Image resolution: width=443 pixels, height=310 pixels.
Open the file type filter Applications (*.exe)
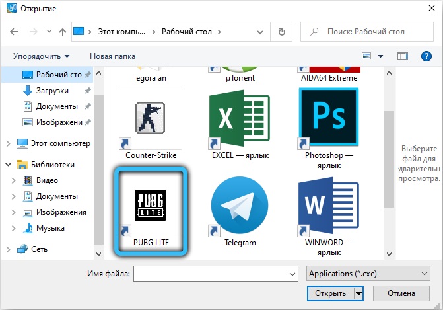368,274
